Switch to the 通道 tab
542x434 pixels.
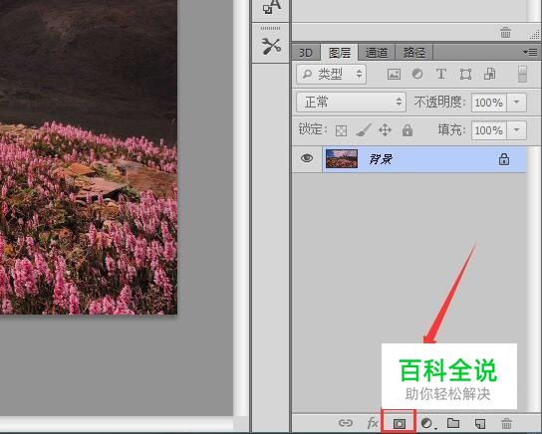pyautogui.click(x=377, y=53)
